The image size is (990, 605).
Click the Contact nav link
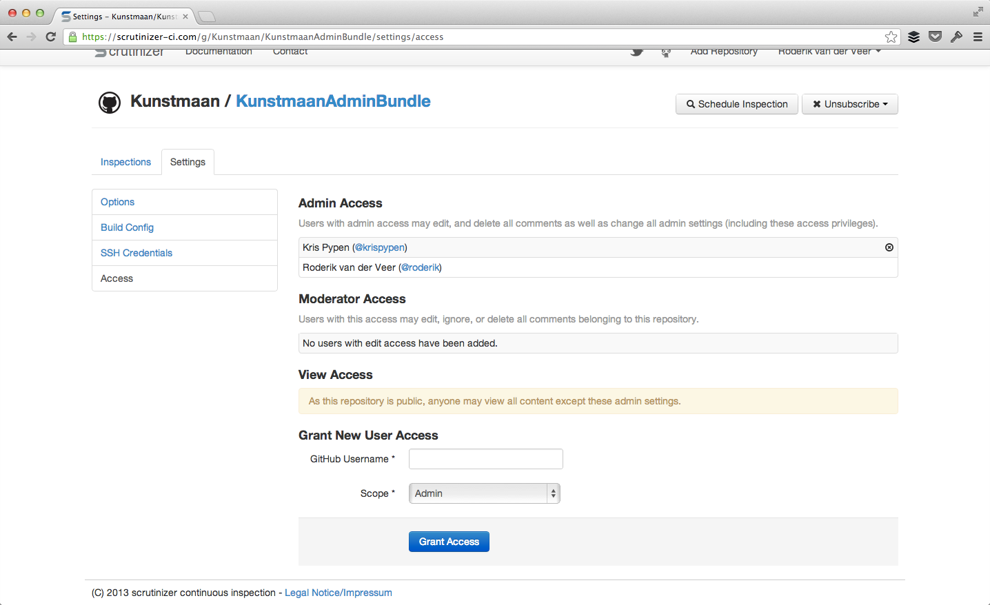(290, 52)
